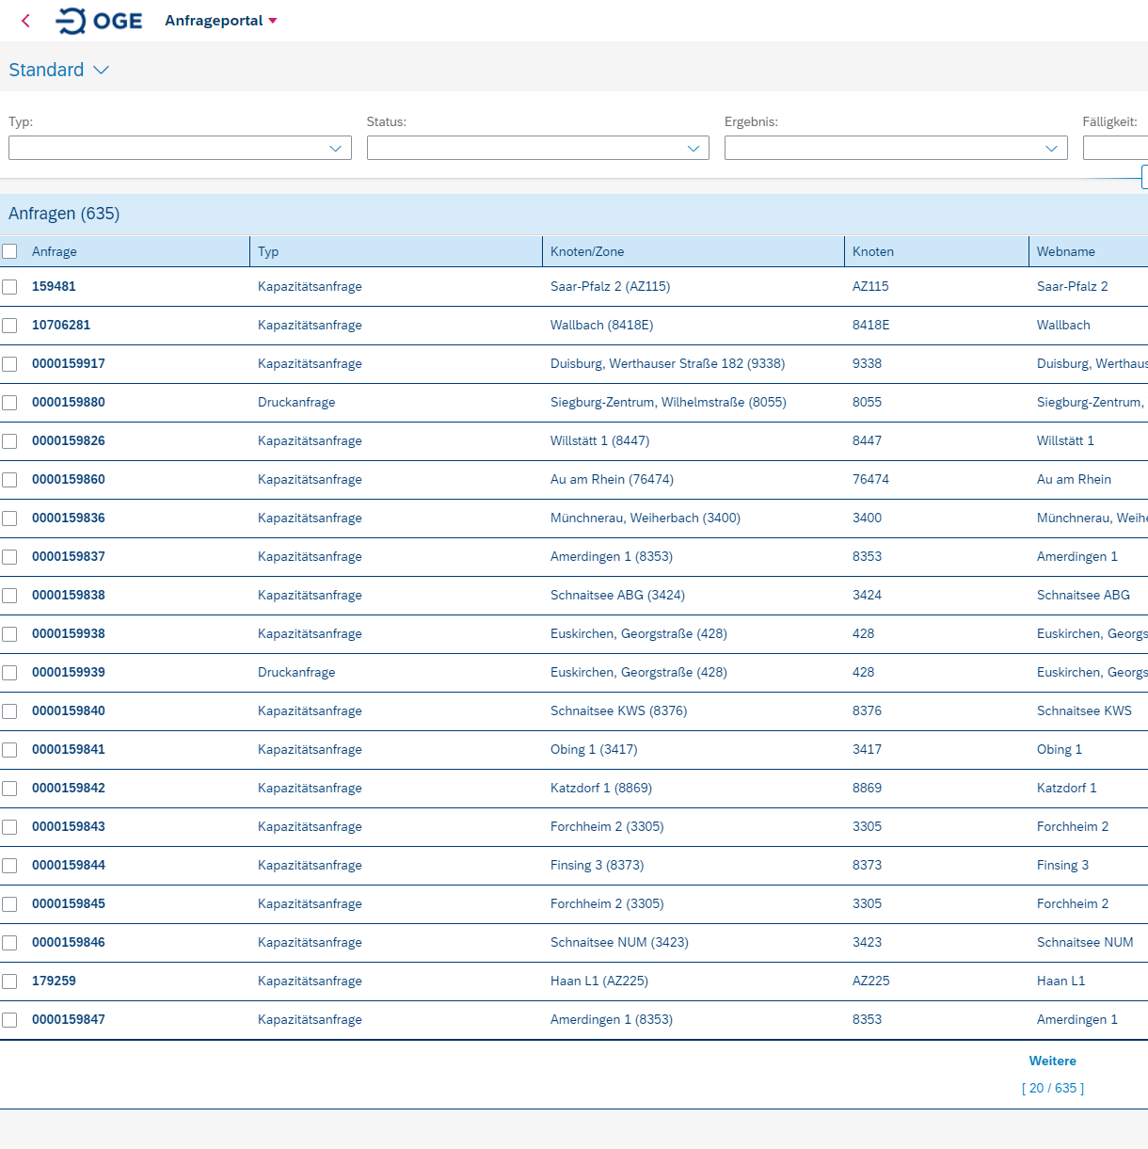Tick checkbox for request 0000159880
1148x1149 pixels.
click(9, 403)
